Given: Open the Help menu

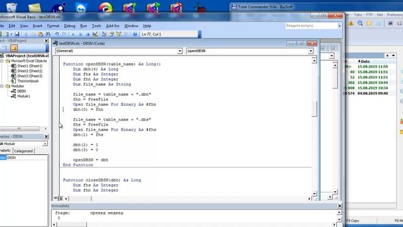Looking at the screenshot, I should [147, 26].
